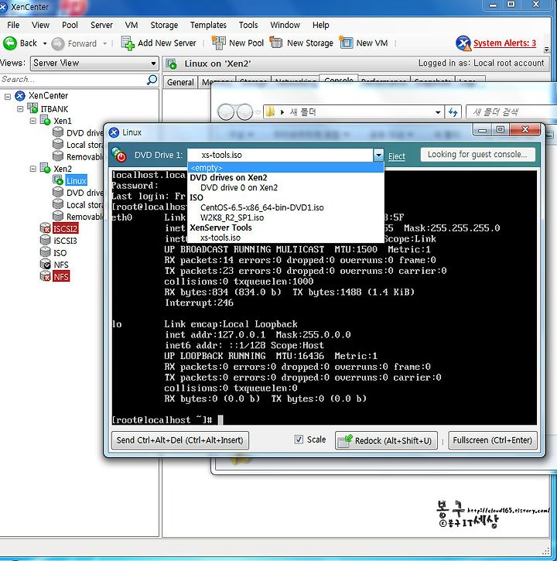
Task: Click the green Back arrow icon
Action: point(9,43)
